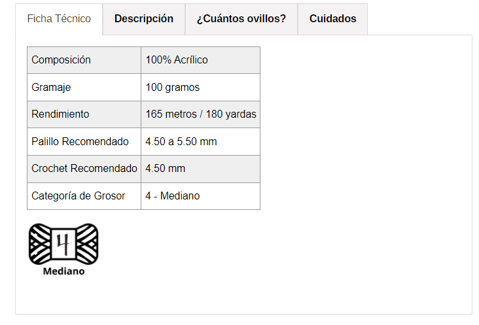Click the 165 metros / 180 yardas value
The image size is (479, 325).
pos(200,114)
